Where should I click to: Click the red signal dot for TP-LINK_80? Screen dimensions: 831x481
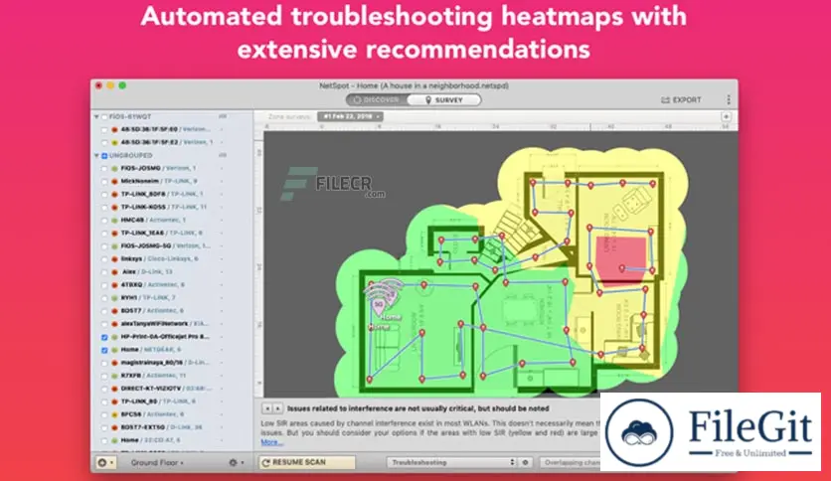(x=114, y=401)
